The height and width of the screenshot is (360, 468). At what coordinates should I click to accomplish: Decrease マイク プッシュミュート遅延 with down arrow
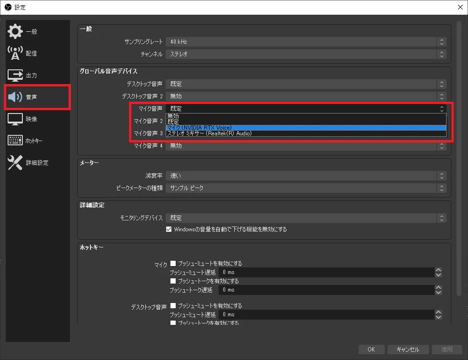(x=438, y=275)
